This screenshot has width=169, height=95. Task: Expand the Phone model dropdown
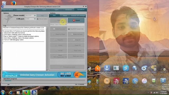pos(35,16)
